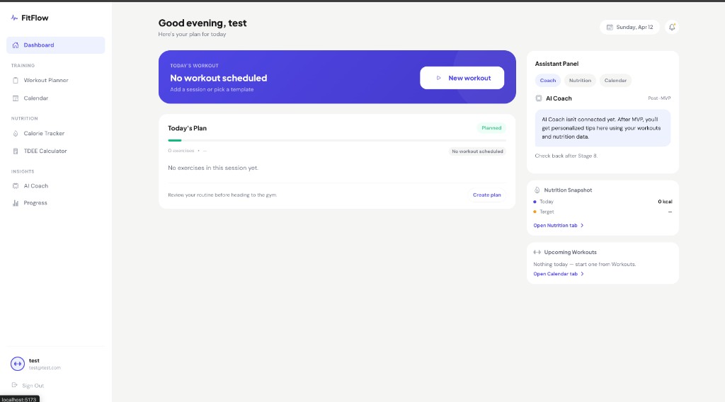Screen dimensions: 725x402
Task: Click the TDEE Calculator icon
Action: pyautogui.click(x=16, y=151)
